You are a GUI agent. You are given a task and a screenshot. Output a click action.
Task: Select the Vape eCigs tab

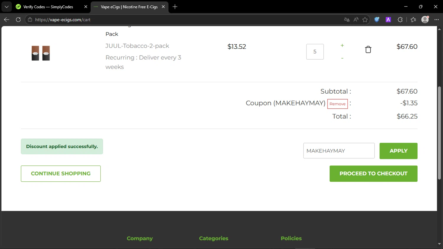pos(129,7)
